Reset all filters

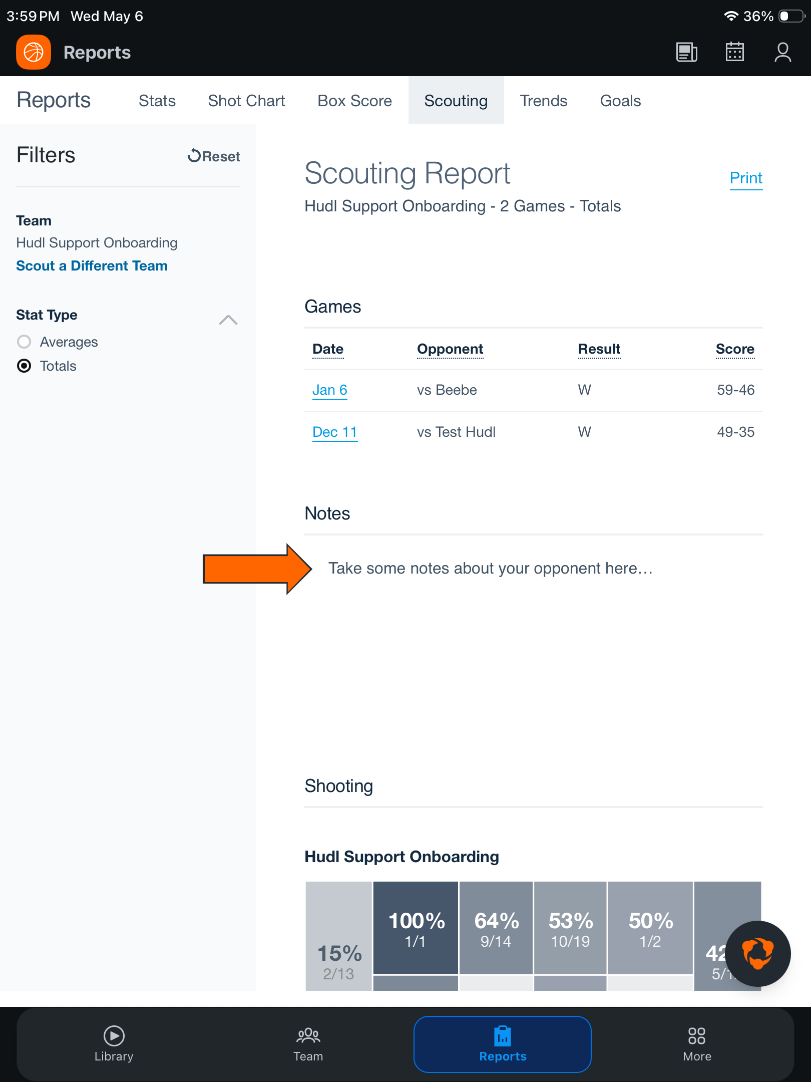pyautogui.click(x=214, y=156)
